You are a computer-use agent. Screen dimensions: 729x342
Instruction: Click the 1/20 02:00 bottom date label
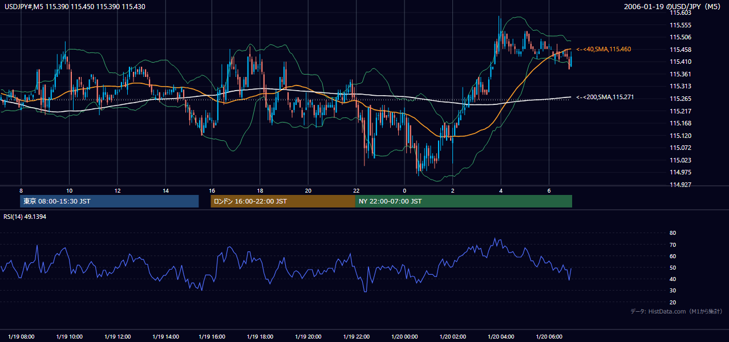coord(452,336)
